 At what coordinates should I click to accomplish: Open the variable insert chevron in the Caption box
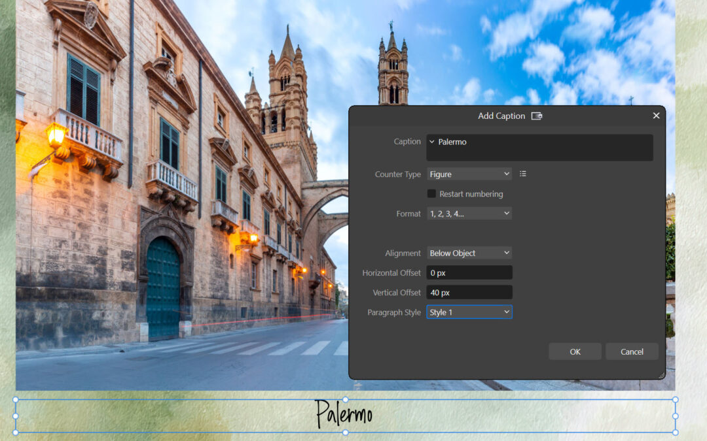[431, 141]
